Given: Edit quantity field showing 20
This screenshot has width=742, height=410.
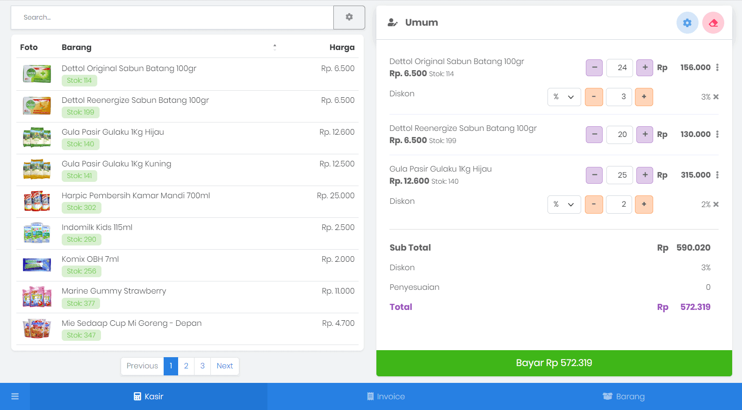Looking at the screenshot, I should coord(620,135).
